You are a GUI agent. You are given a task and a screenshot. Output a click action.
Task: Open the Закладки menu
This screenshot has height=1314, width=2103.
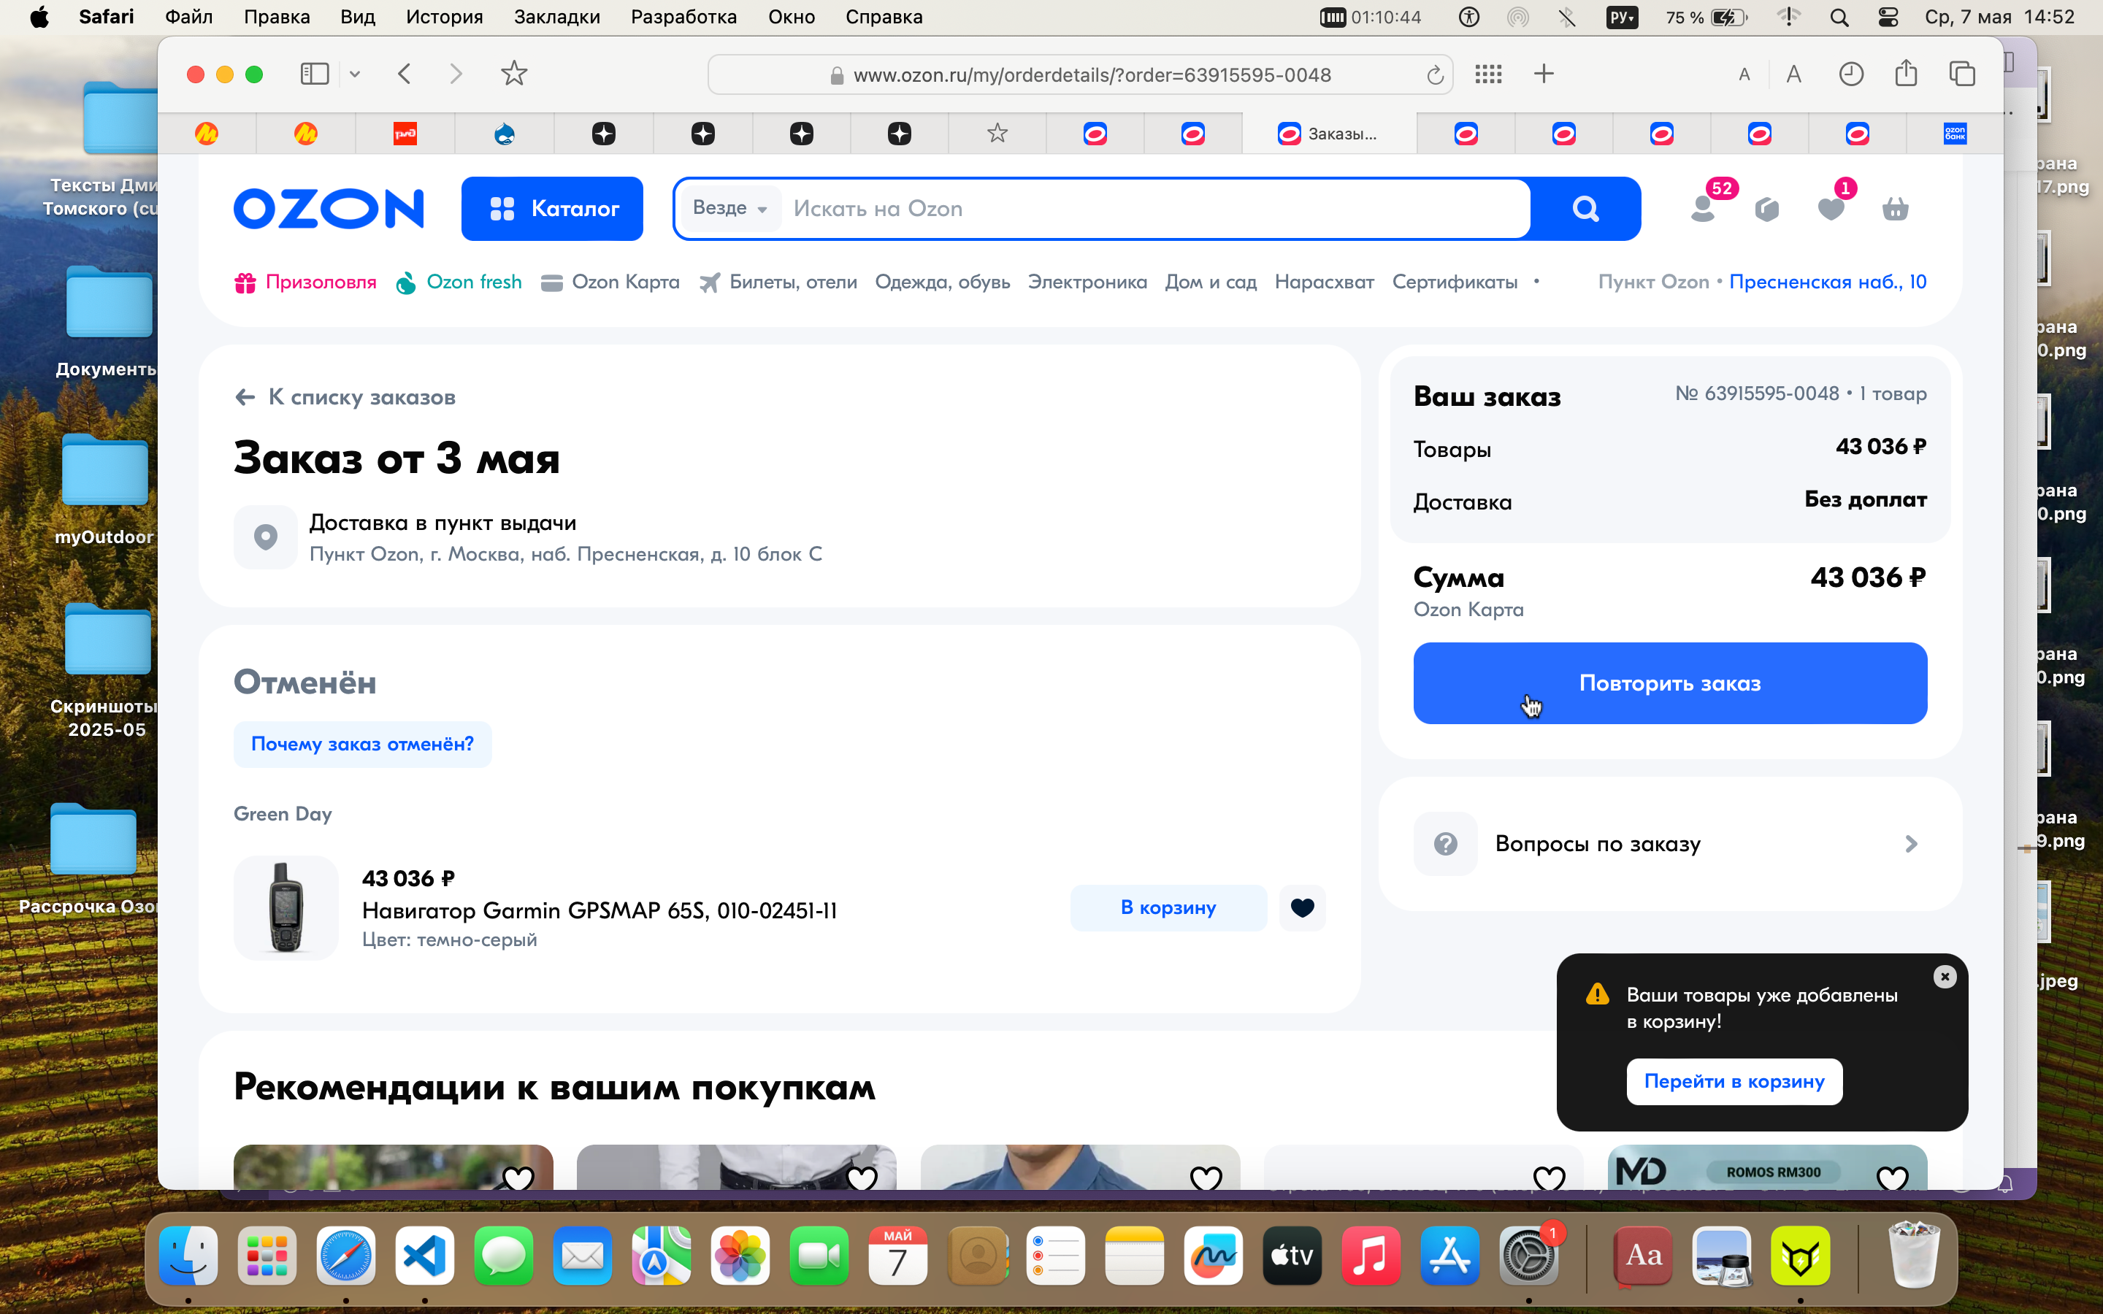click(557, 17)
